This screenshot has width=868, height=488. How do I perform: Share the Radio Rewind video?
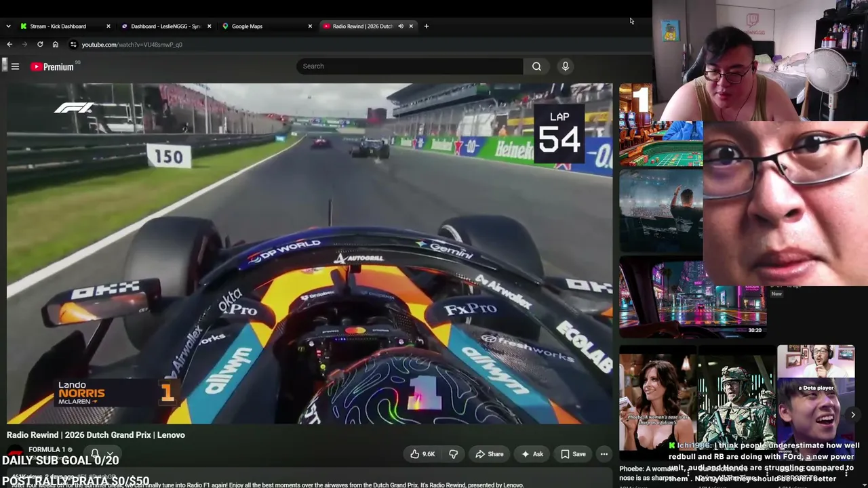point(489,454)
